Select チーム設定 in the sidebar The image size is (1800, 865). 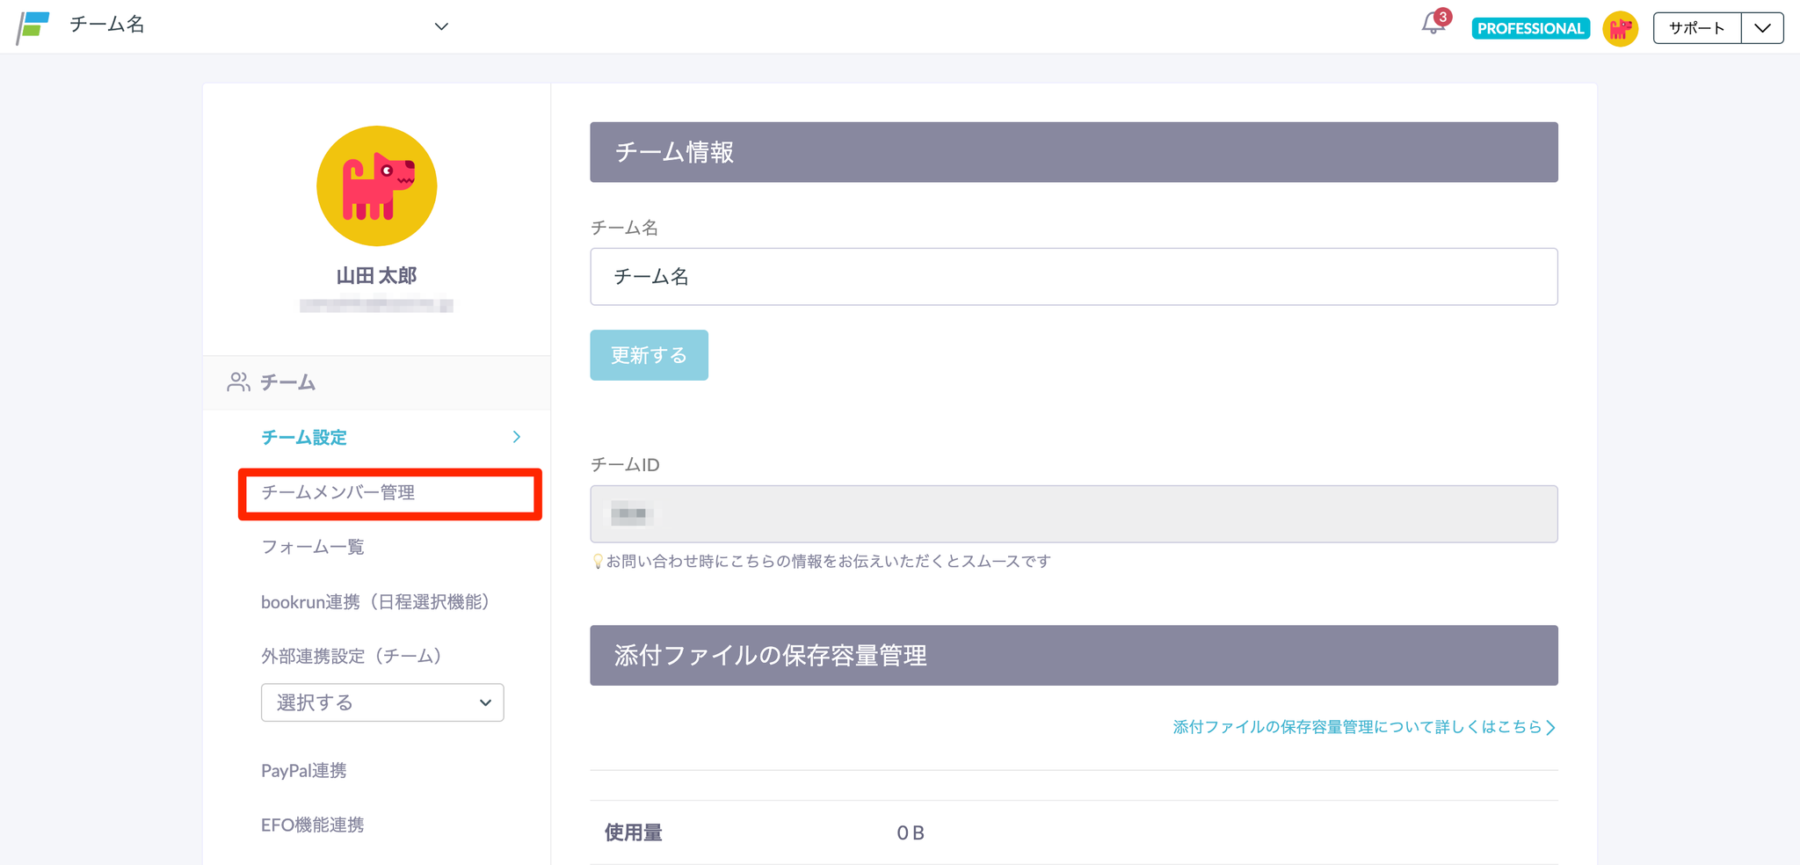[x=304, y=438]
